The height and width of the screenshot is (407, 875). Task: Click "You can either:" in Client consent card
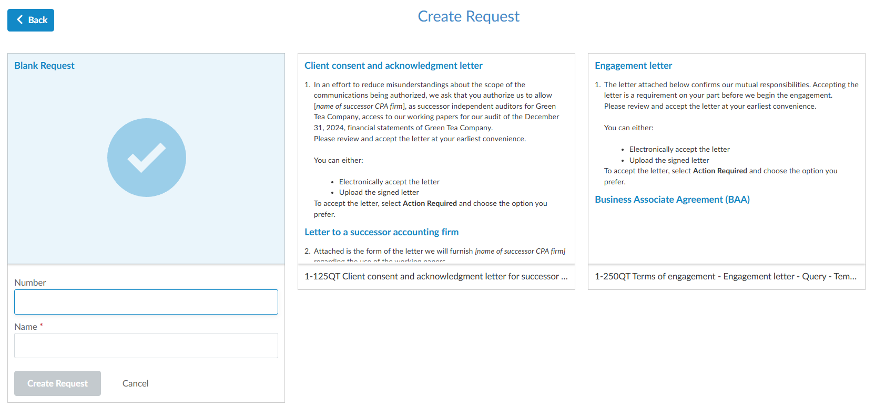[x=339, y=160]
